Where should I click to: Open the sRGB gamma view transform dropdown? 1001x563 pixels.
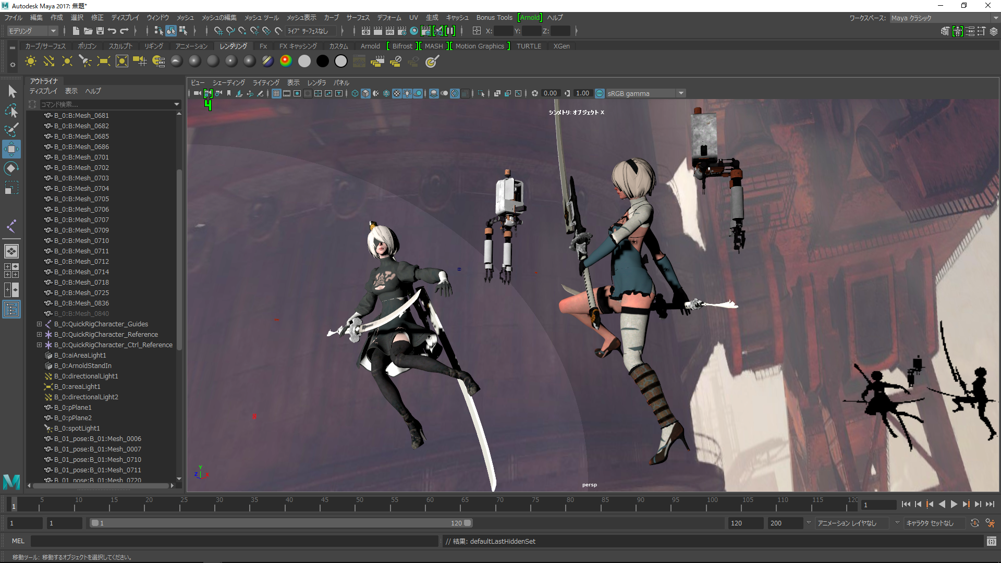point(681,94)
